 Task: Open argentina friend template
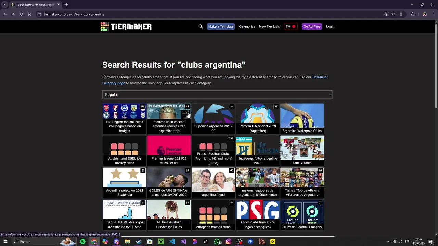point(213,183)
